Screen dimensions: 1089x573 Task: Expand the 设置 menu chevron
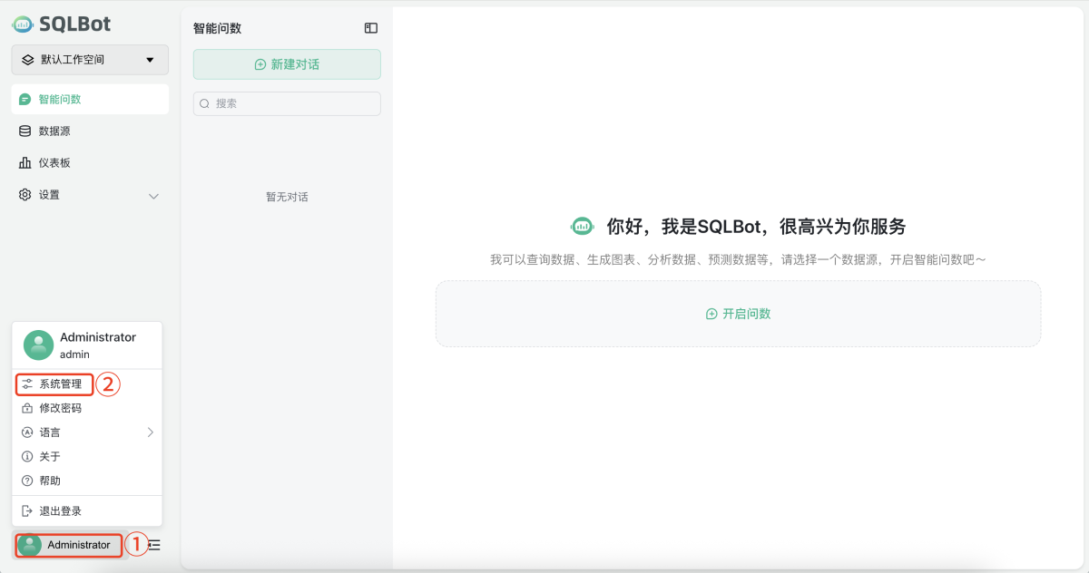click(153, 194)
